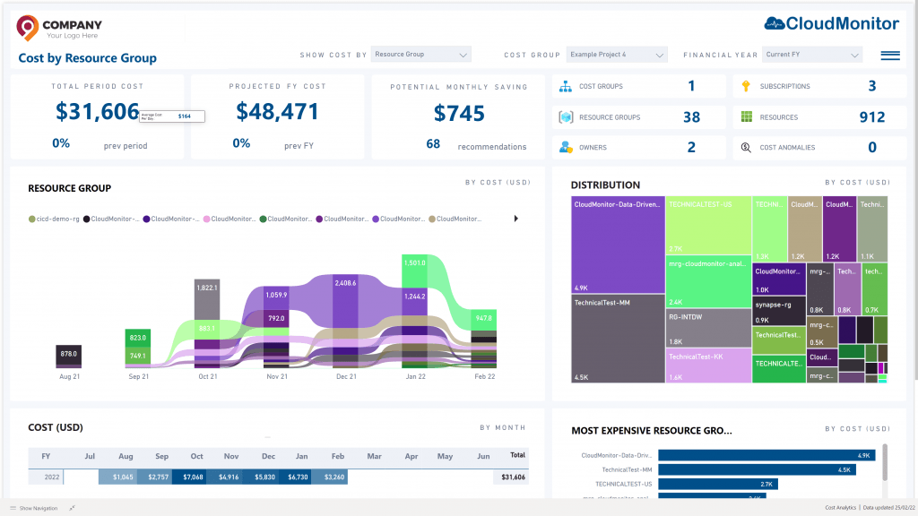Click the Jan cost cell $6,730
Image resolution: width=918 pixels, height=516 pixels.
pos(294,477)
